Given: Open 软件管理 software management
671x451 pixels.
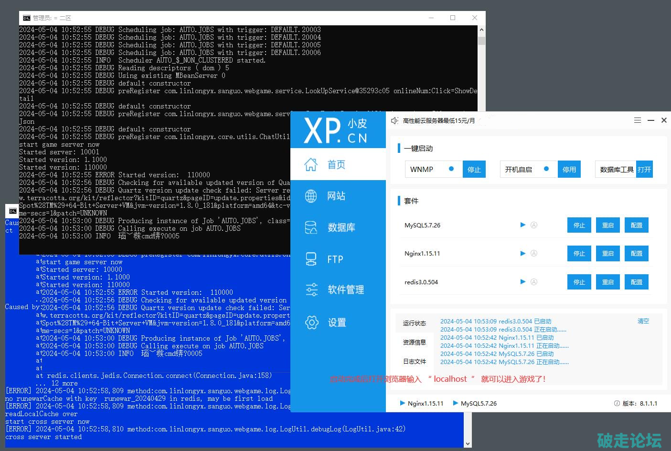Looking at the screenshot, I should (345, 290).
